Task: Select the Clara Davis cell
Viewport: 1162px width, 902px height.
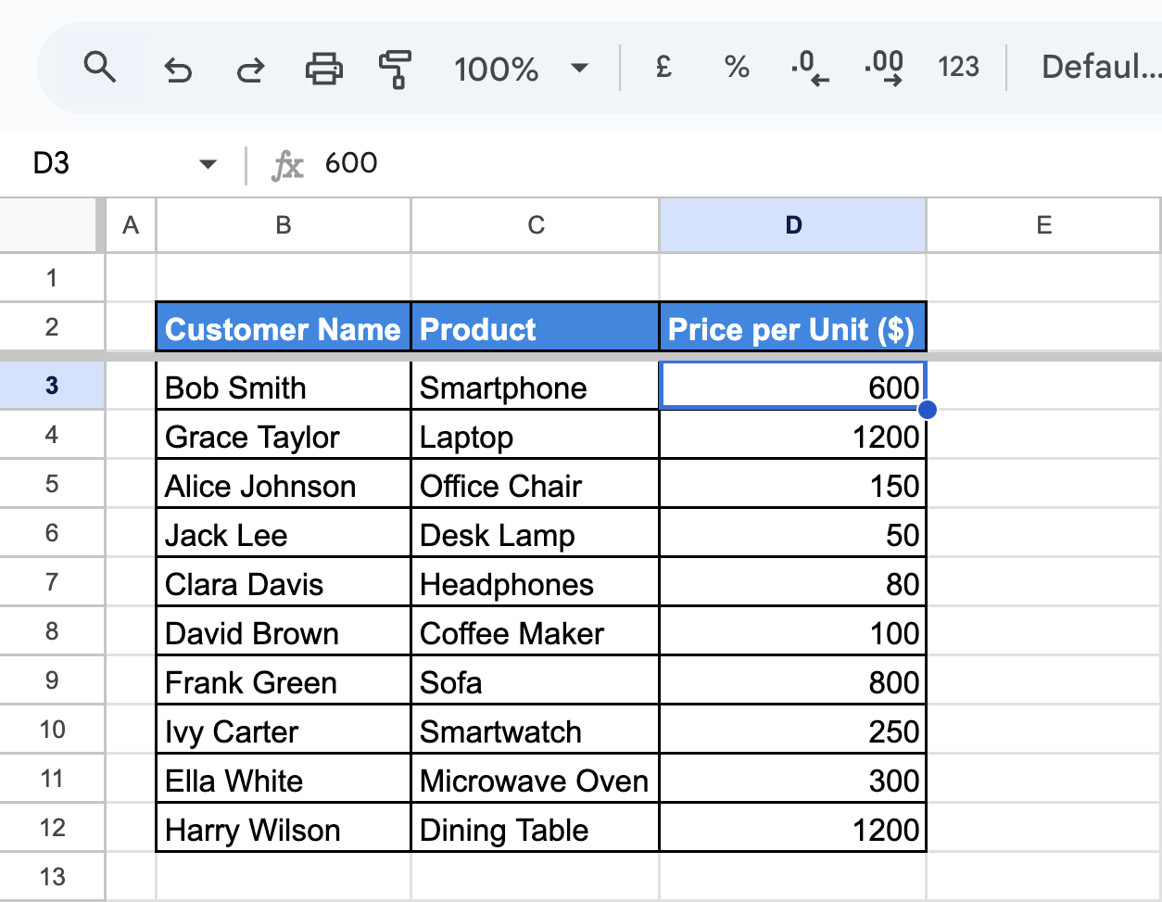Action: coord(284,582)
